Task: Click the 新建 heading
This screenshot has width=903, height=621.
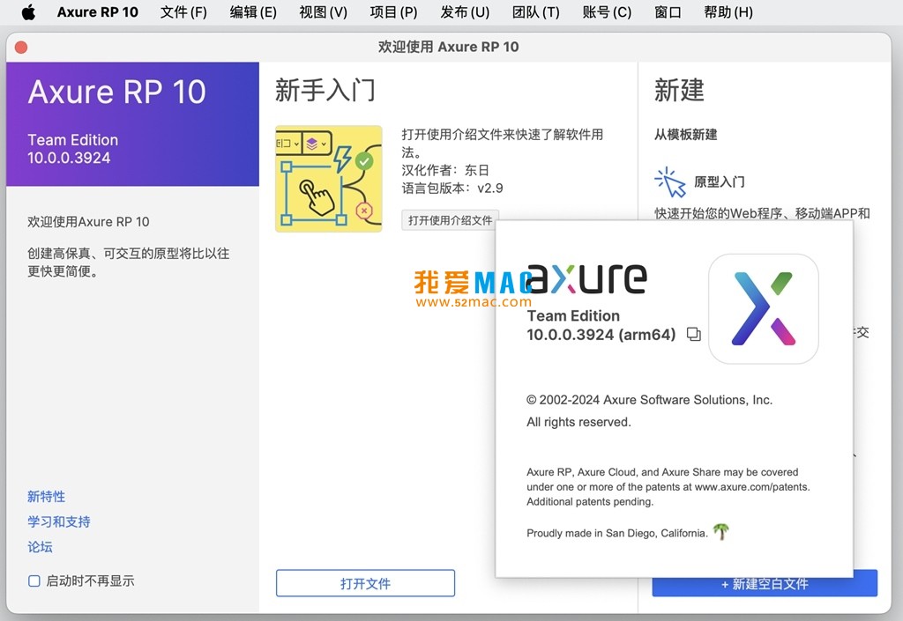Action: pos(679,90)
